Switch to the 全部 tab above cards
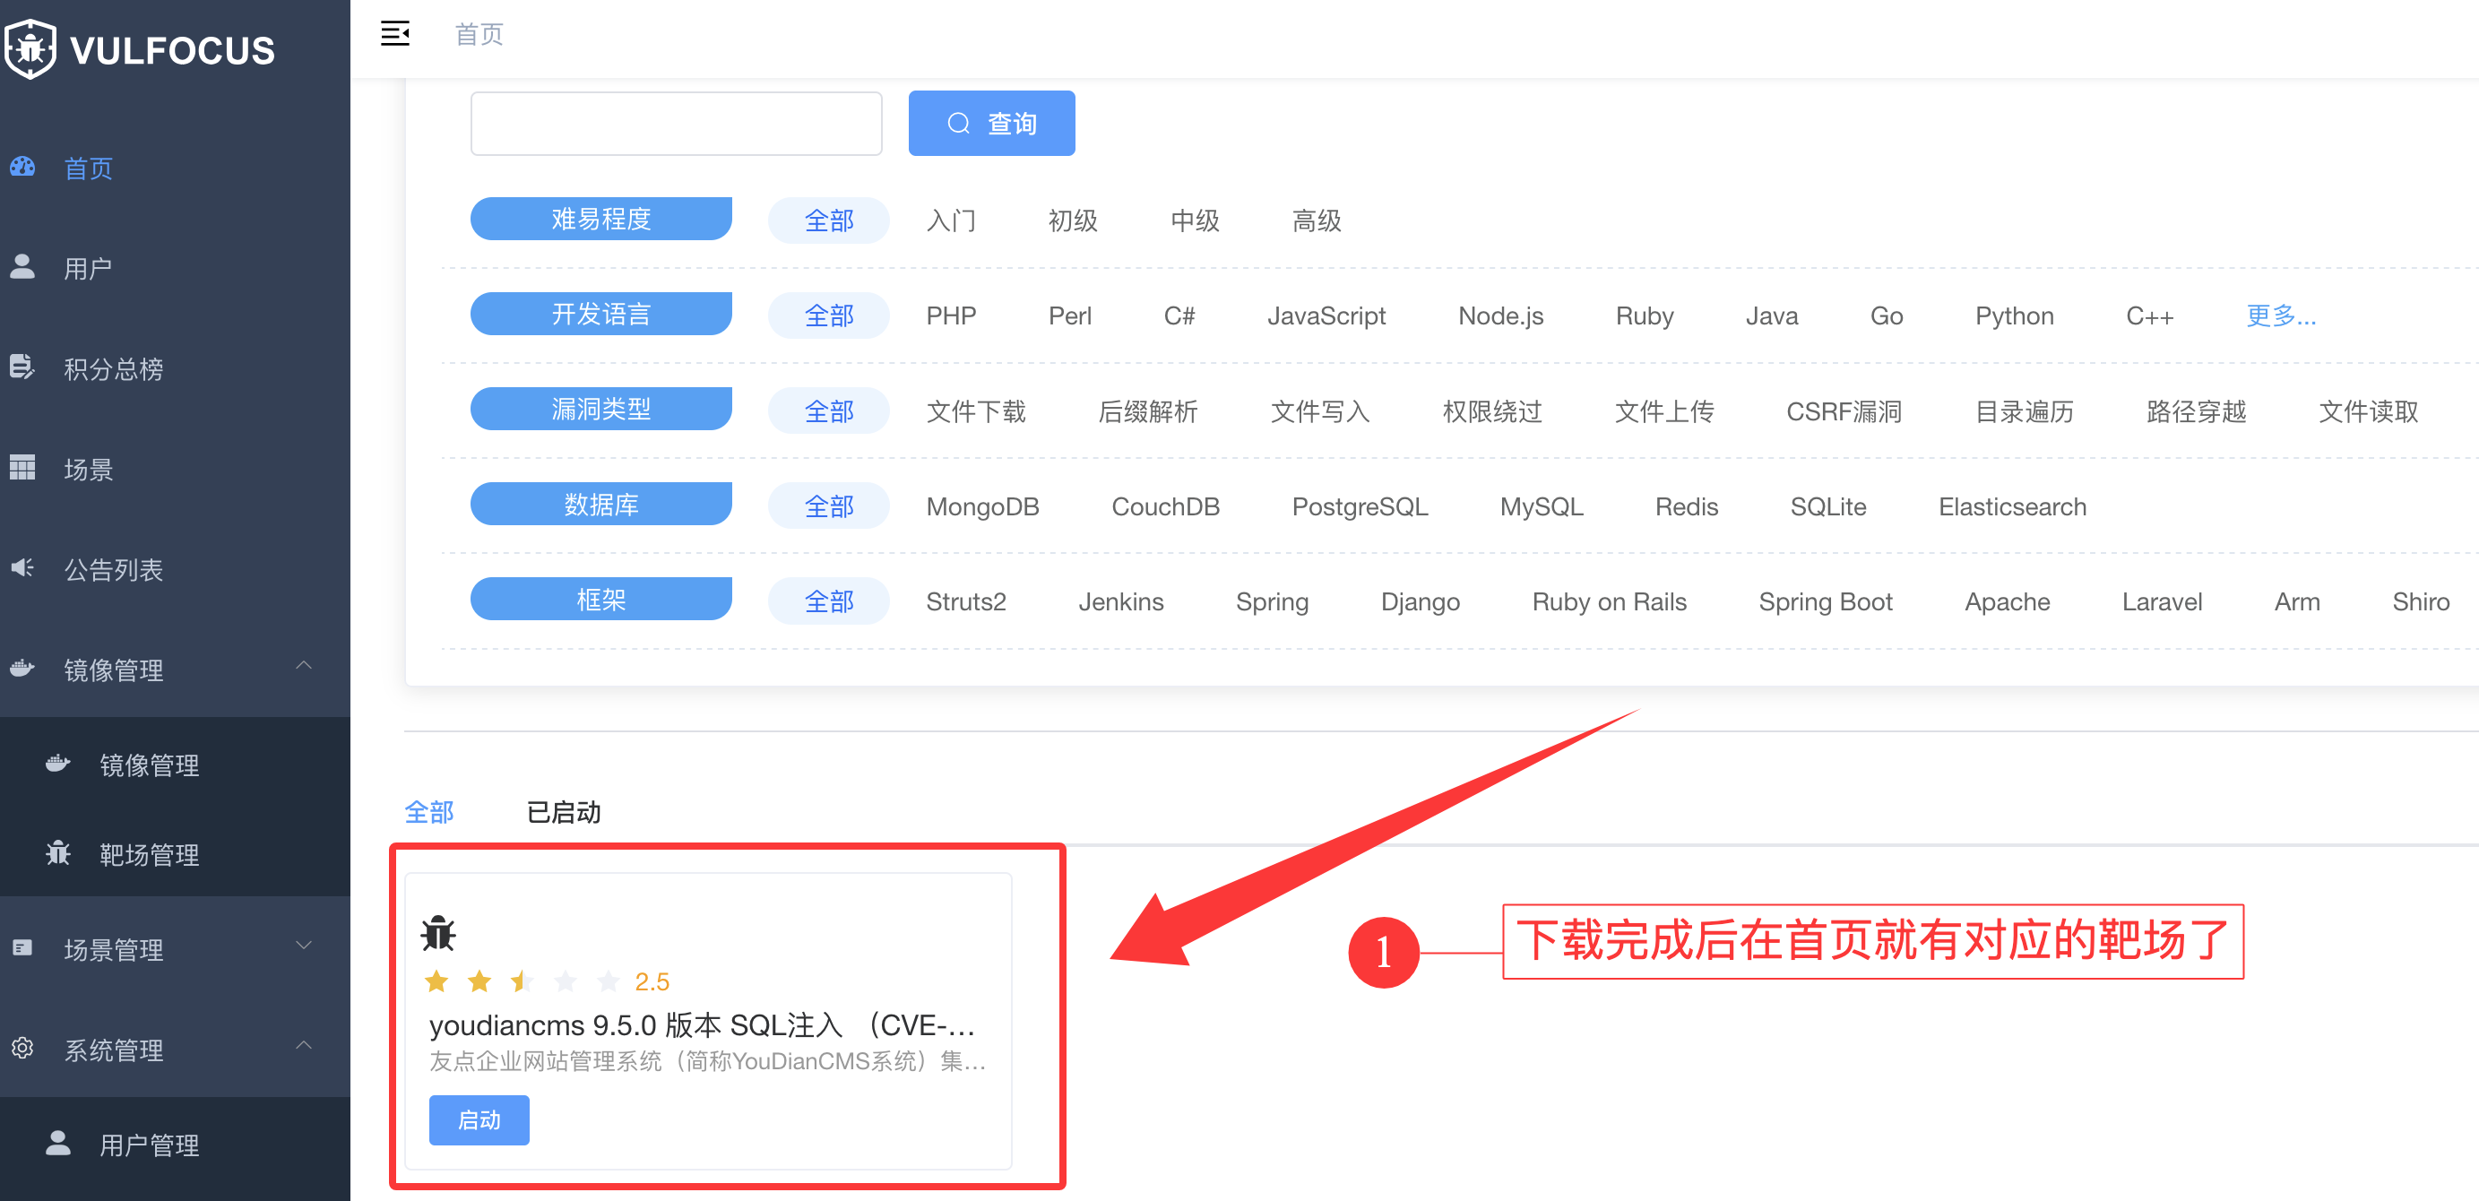The height and width of the screenshot is (1201, 2479). pos(429,812)
